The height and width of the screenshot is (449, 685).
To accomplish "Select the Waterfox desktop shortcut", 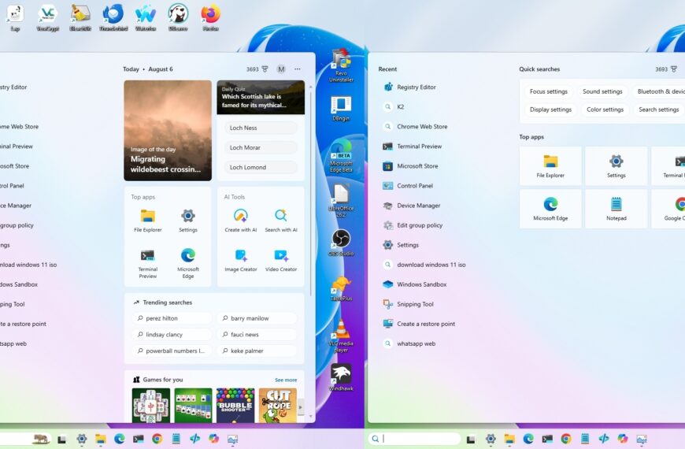I will coord(146,18).
